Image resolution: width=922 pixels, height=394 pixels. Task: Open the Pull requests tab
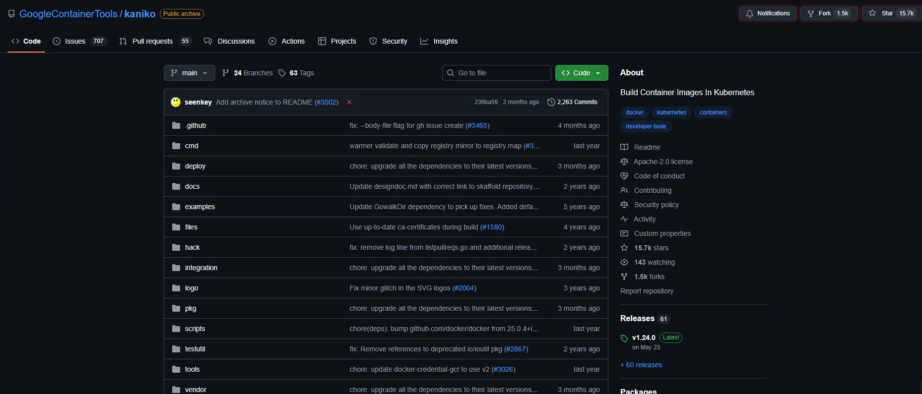click(155, 41)
